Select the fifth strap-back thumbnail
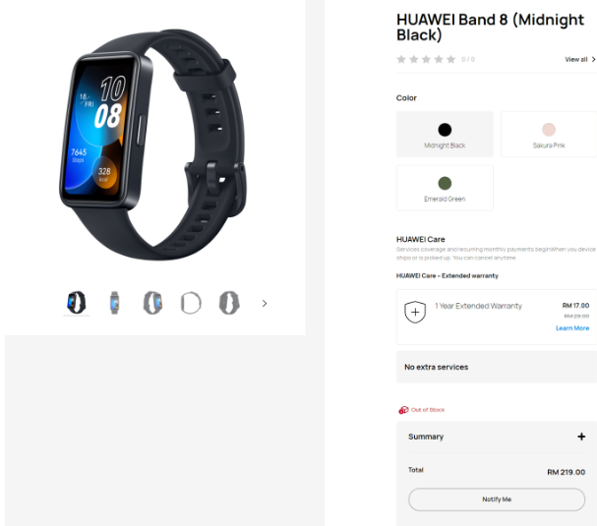 [229, 303]
